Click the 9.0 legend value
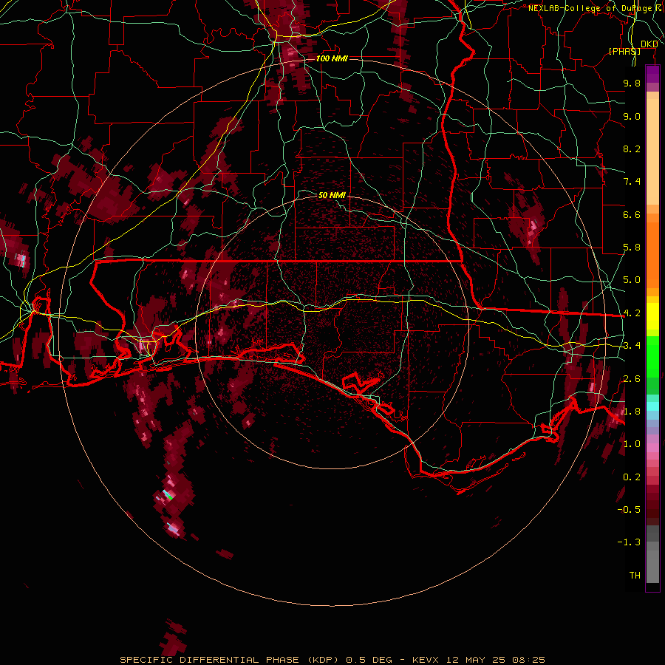The height and width of the screenshot is (665, 665). tap(632, 116)
